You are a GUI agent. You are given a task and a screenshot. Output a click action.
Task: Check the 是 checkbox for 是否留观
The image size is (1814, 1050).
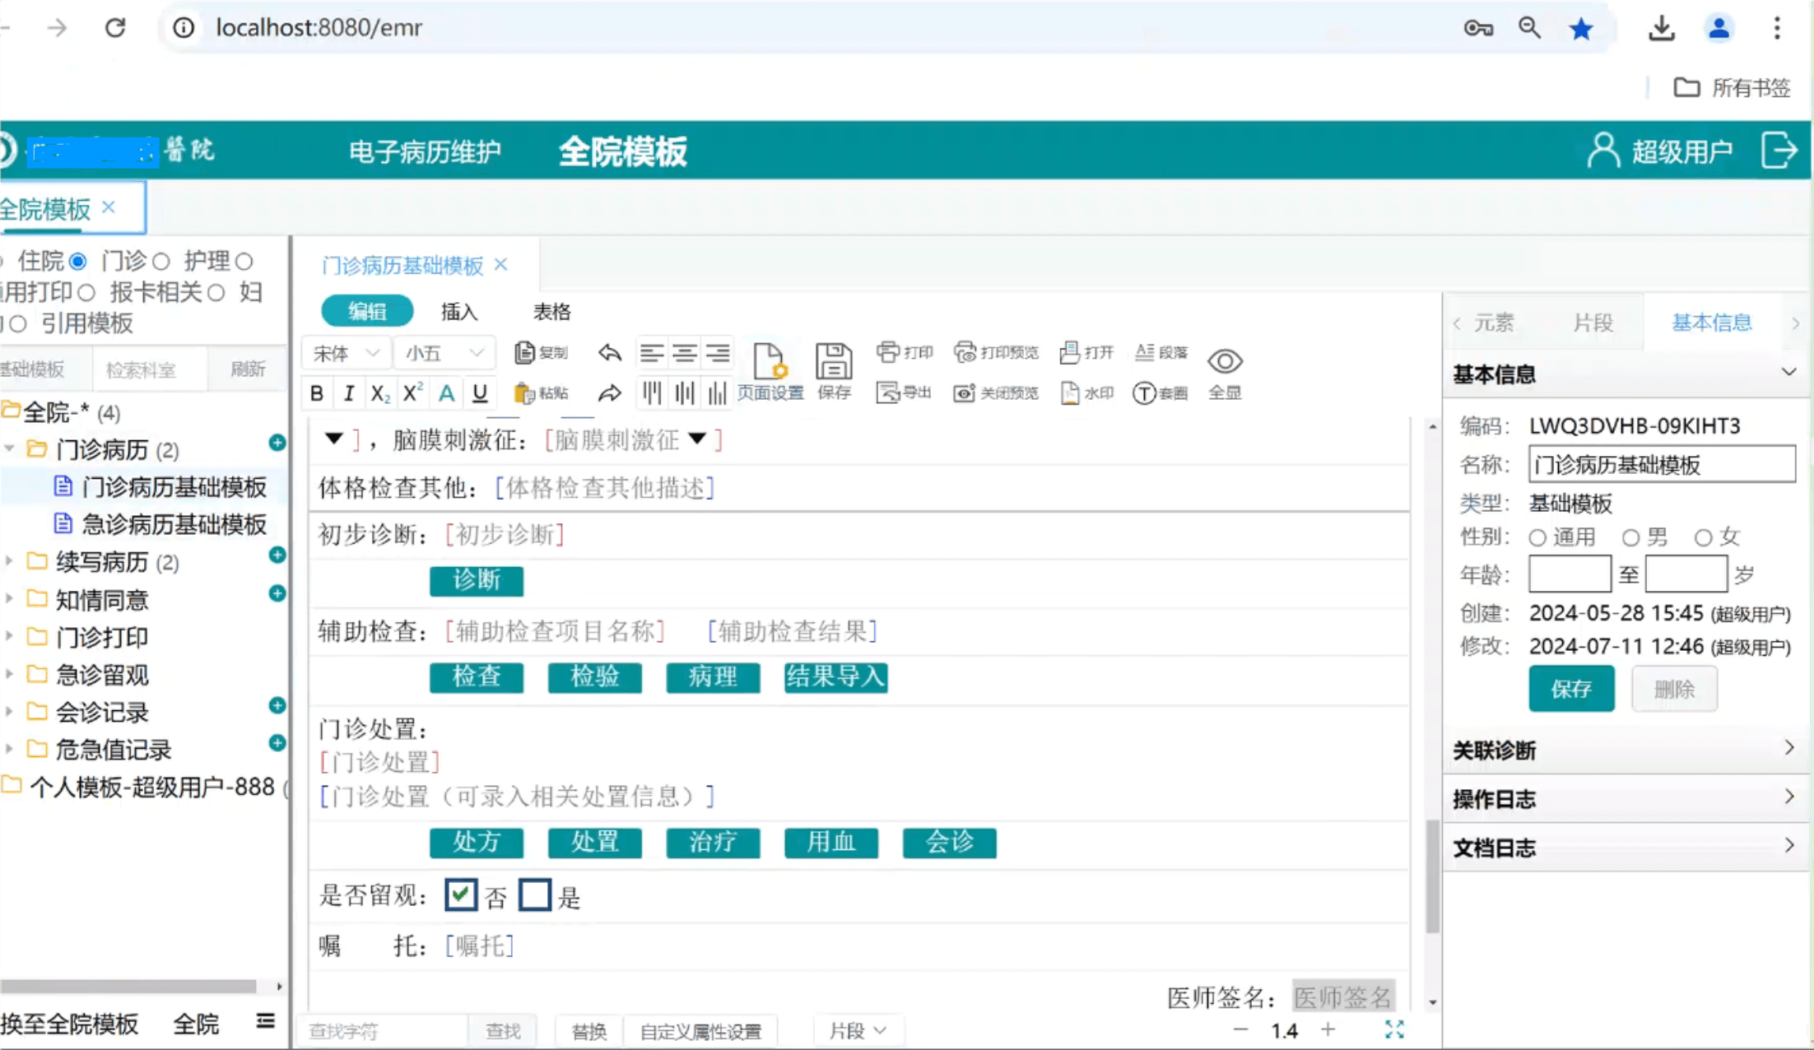pyautogui.click(x=535, y=894)
